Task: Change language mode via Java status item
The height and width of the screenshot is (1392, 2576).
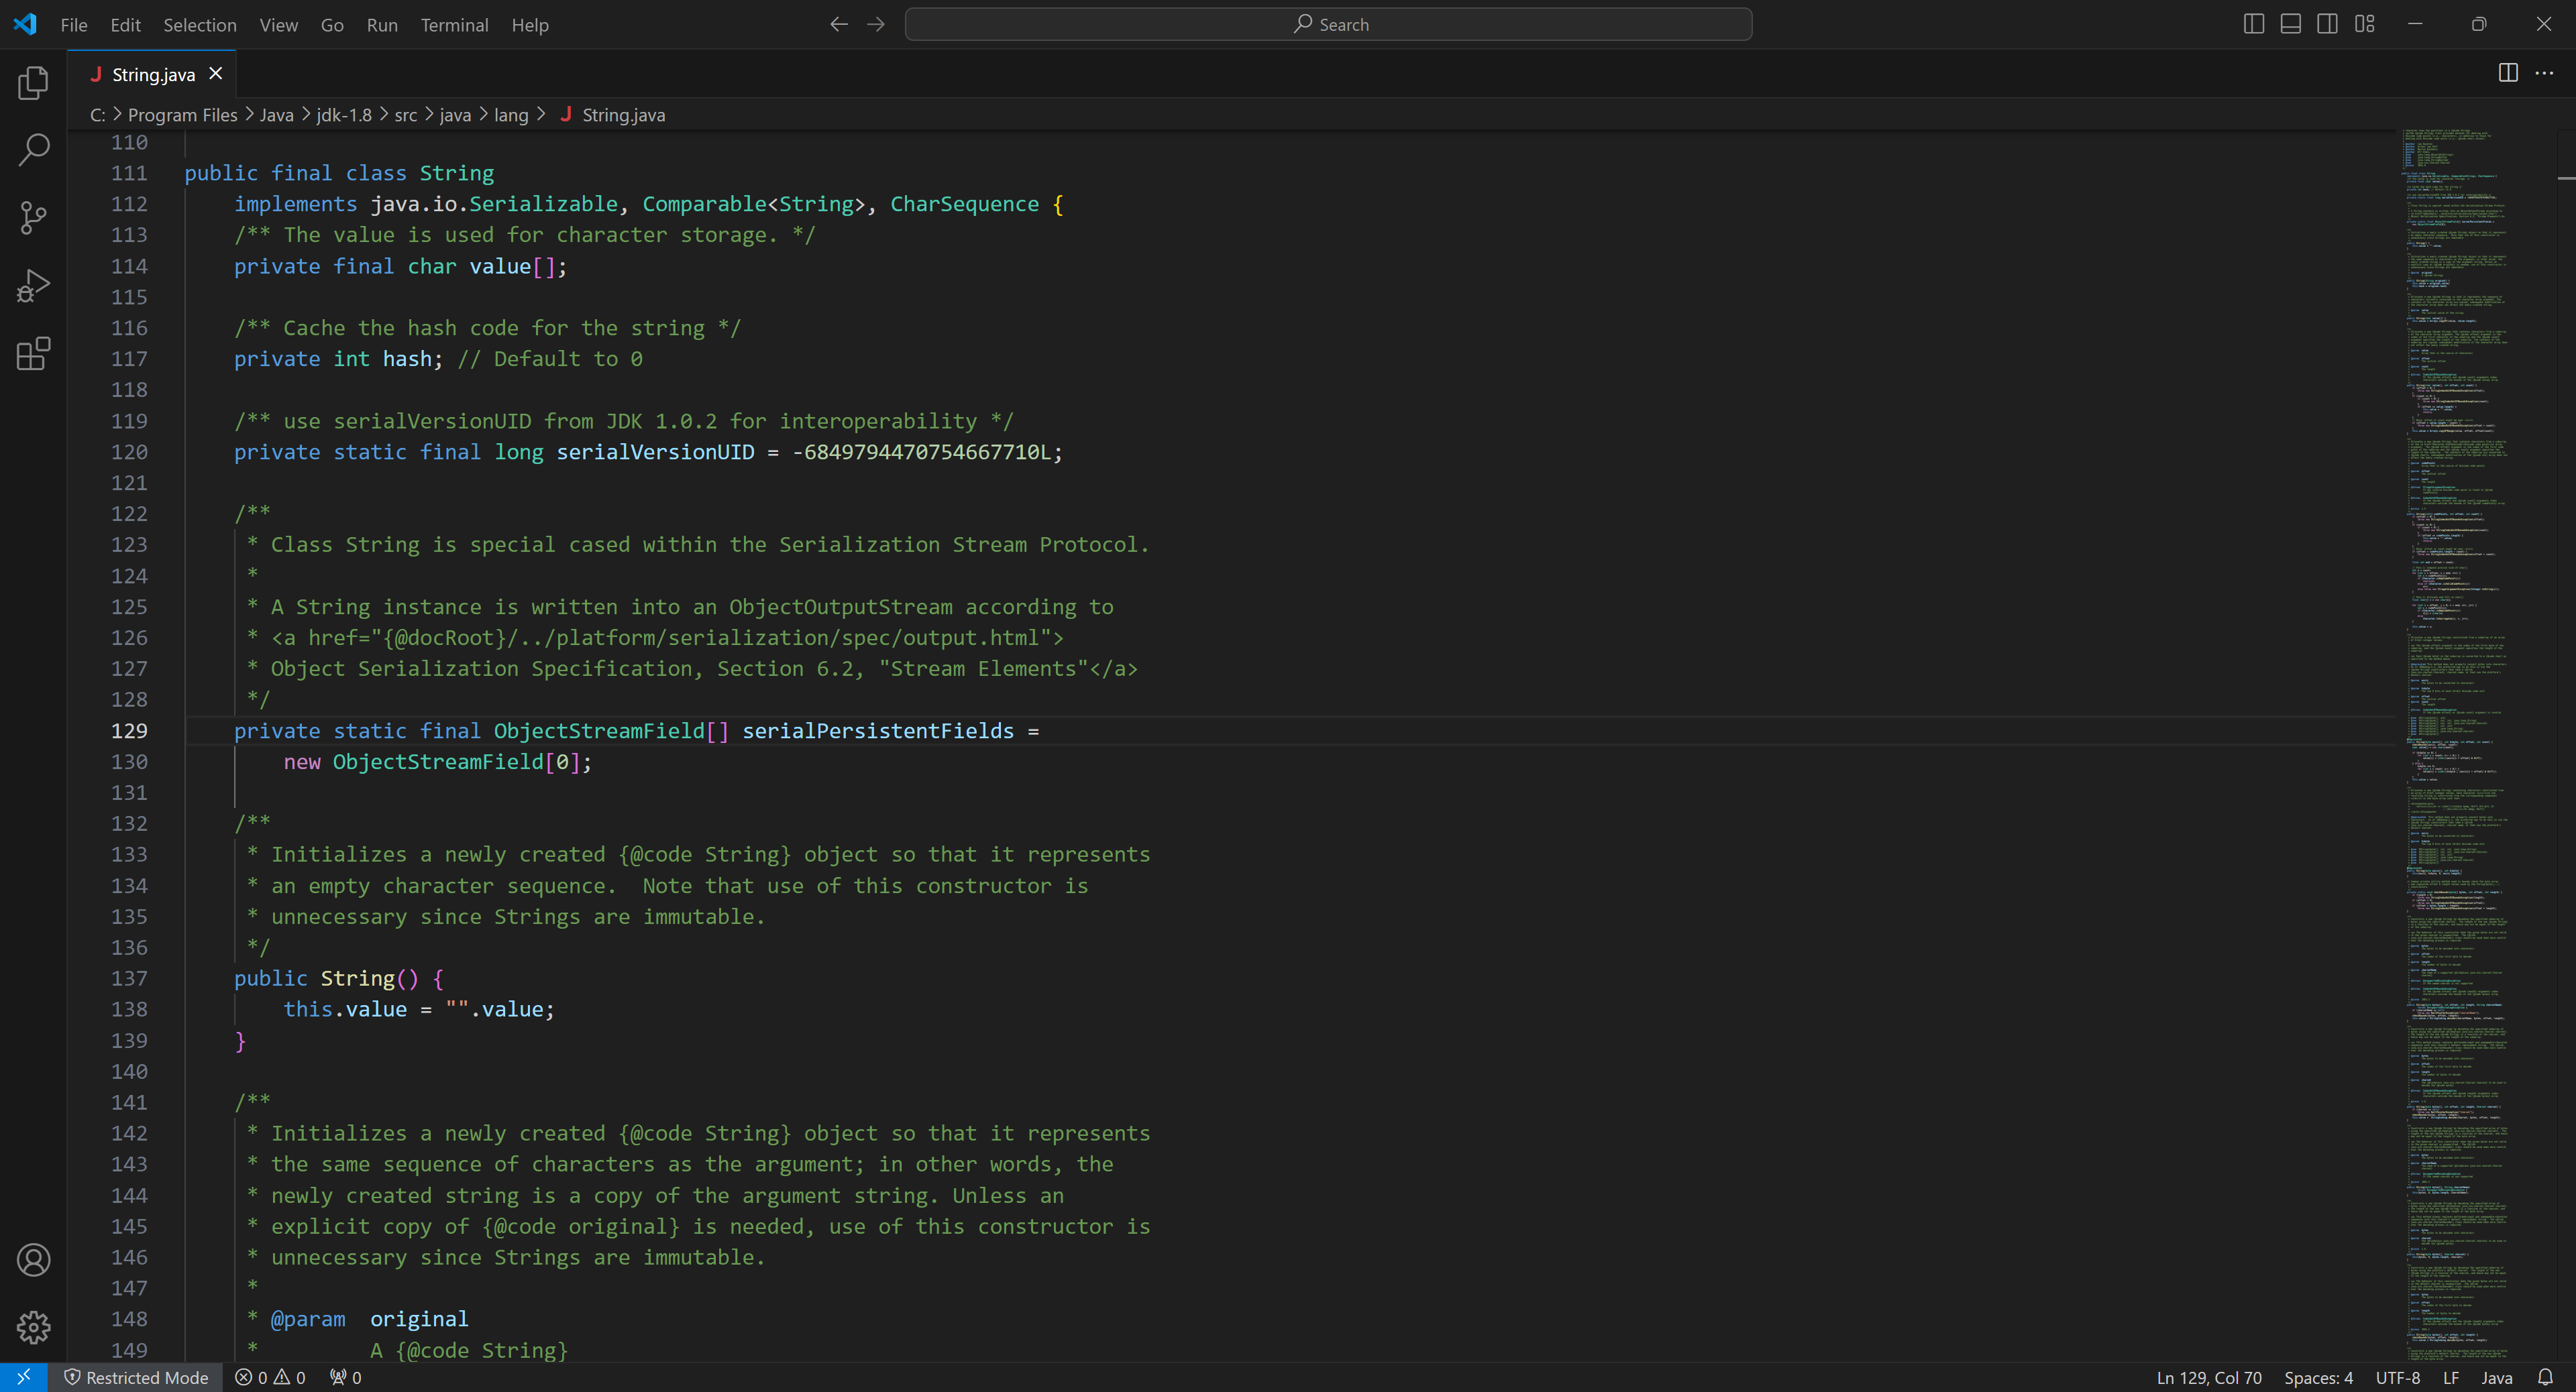Action: 2496,1377
